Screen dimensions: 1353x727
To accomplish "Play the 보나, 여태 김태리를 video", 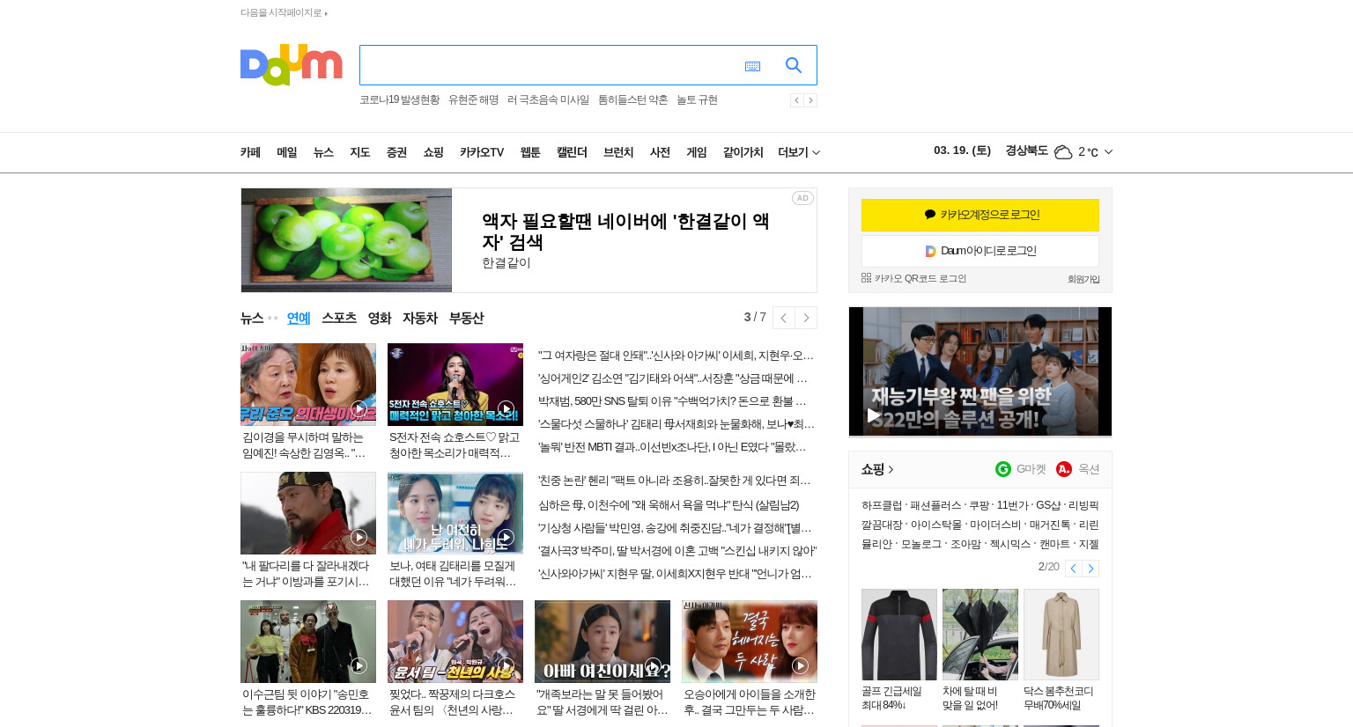I will 506,537.
